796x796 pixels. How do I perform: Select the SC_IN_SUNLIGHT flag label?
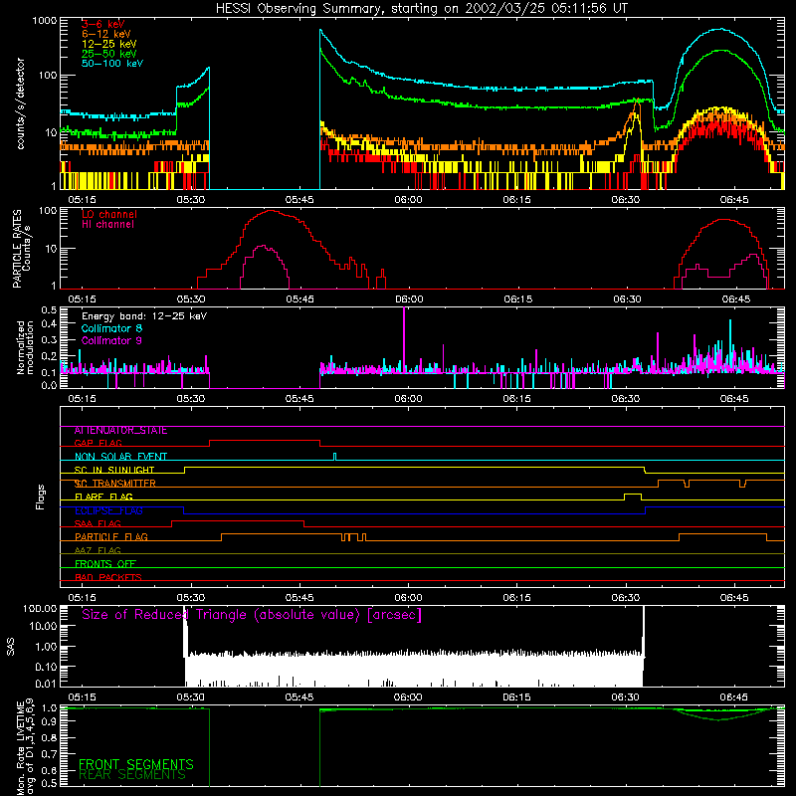coord(114,470)
